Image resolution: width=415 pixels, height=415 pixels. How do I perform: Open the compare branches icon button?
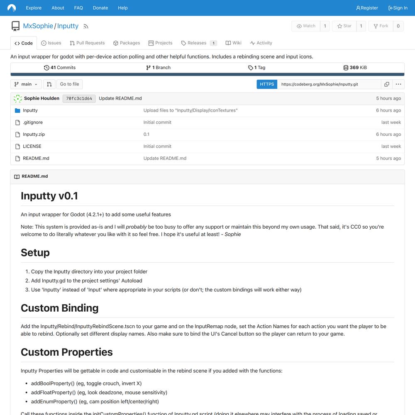pyautogui.click(x=49, y=84)
